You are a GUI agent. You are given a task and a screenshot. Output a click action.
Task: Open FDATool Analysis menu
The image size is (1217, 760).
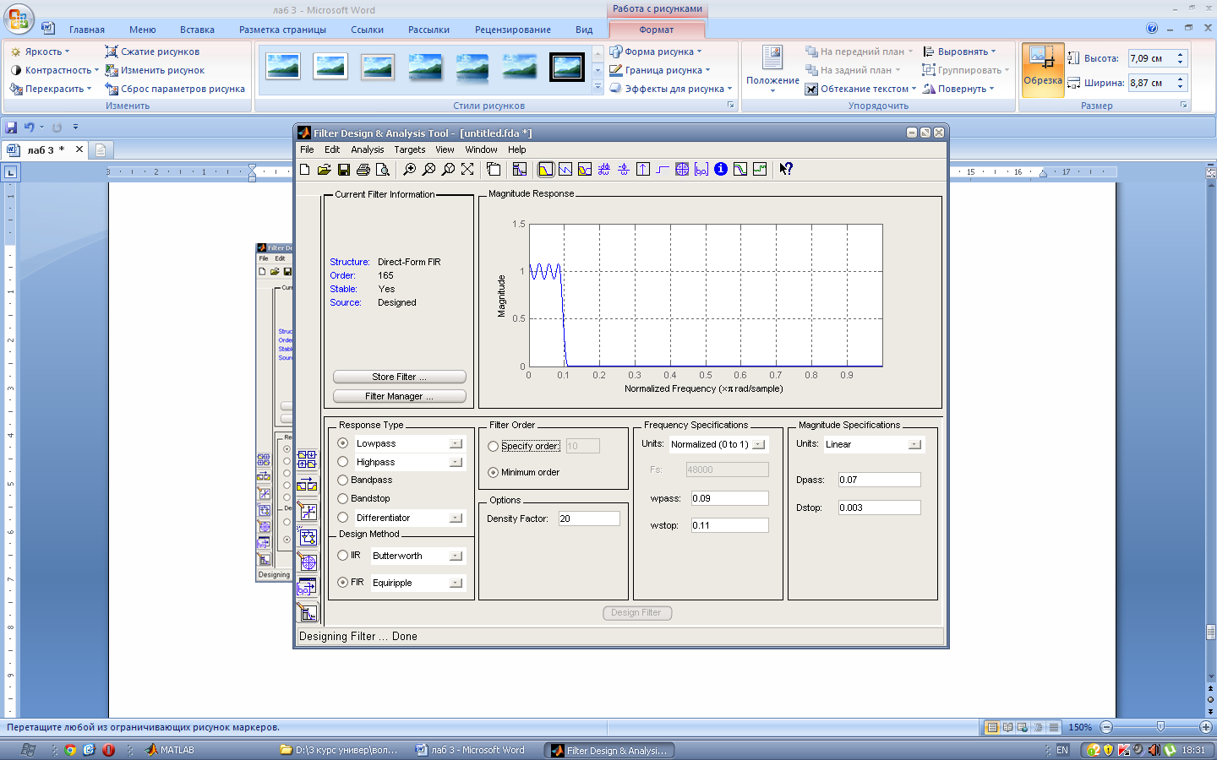coord(368,149)
